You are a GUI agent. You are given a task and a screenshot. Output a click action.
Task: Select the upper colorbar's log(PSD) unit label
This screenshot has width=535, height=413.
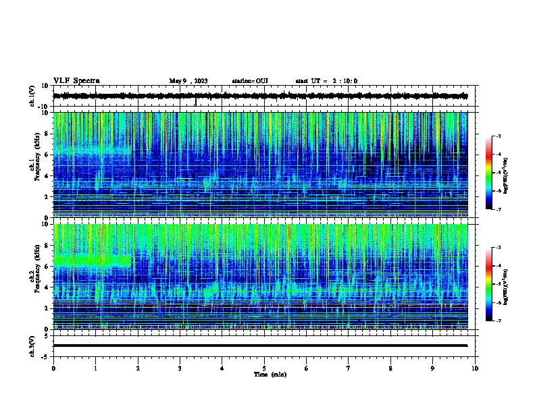[x=506, y=175]
